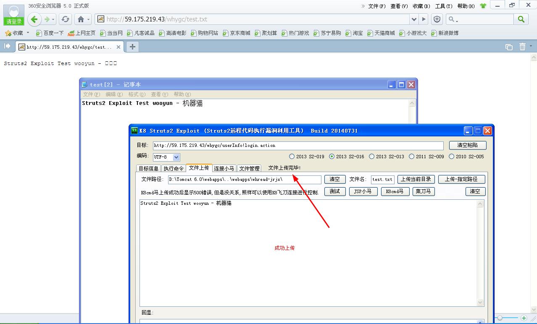This screenshot has width=537, height=324.
Task: Click the 测试 button
Action: coord(335,191)
